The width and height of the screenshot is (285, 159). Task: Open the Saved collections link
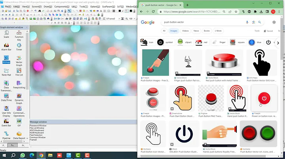268,31
